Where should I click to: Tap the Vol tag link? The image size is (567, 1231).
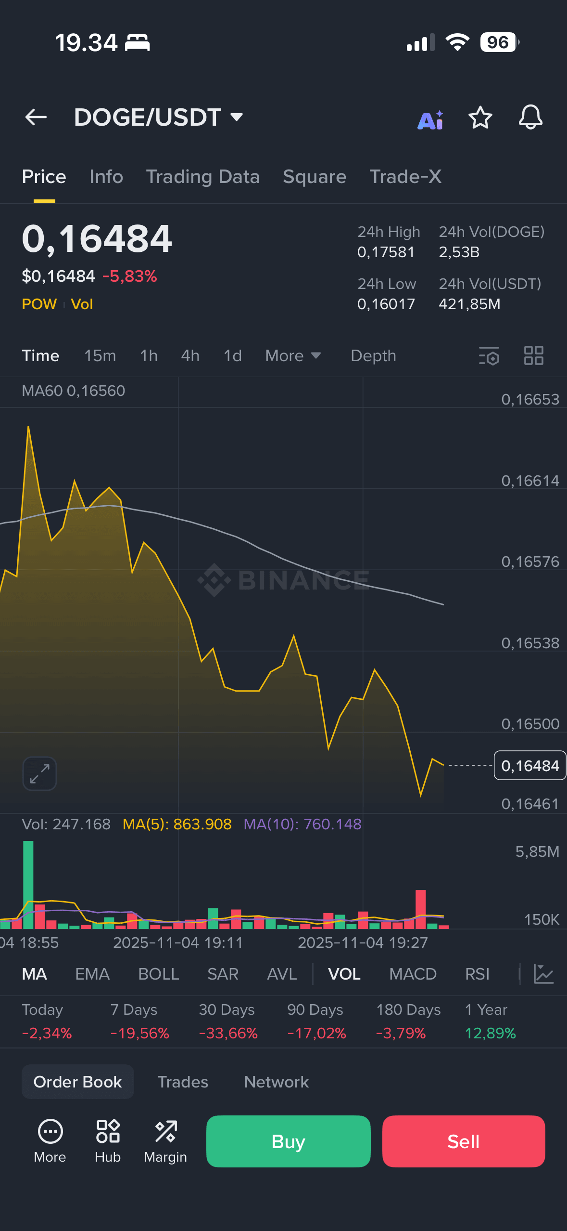point(82,304)
